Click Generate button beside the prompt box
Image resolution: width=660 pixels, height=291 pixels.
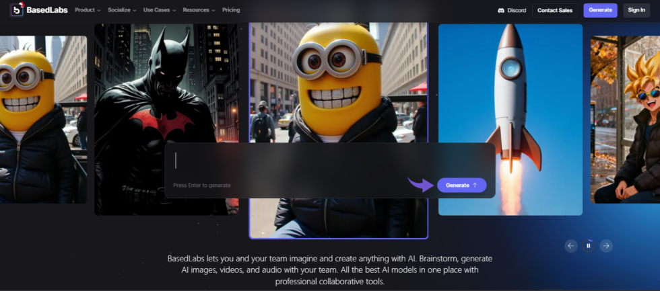pyautogui.click(x=461, y=185)
